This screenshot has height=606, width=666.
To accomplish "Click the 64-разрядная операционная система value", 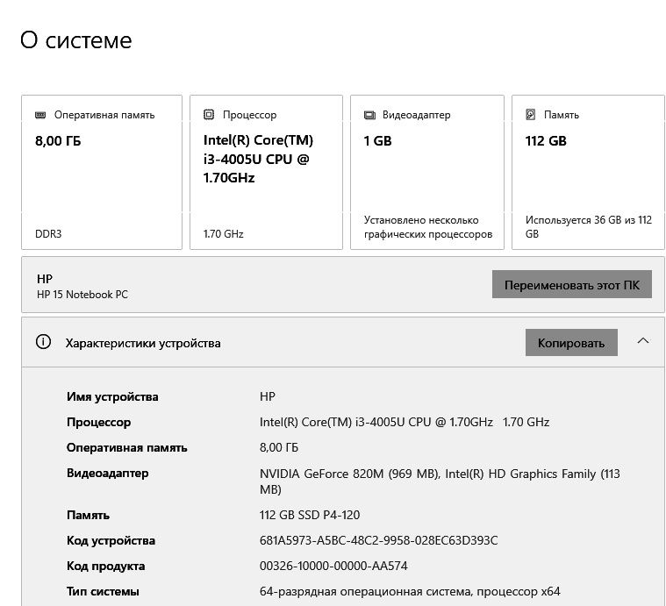I will [x=410, y=592].
